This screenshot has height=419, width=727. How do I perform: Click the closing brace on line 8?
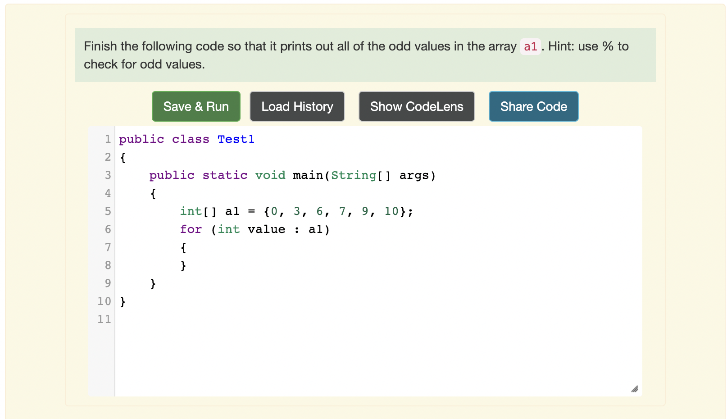[183, 265]
